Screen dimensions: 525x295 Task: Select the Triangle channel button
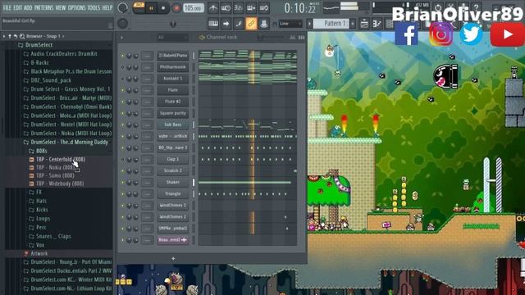[173, 194]
